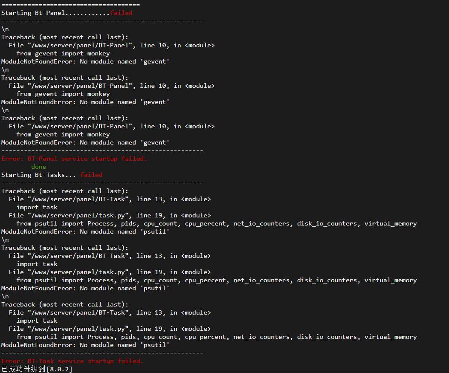Image resolution: width=449 pixels, height=373 pixels.
Task: Click 'Error: BT-Task service startup failed.' line
Action: tap(72, 361)
